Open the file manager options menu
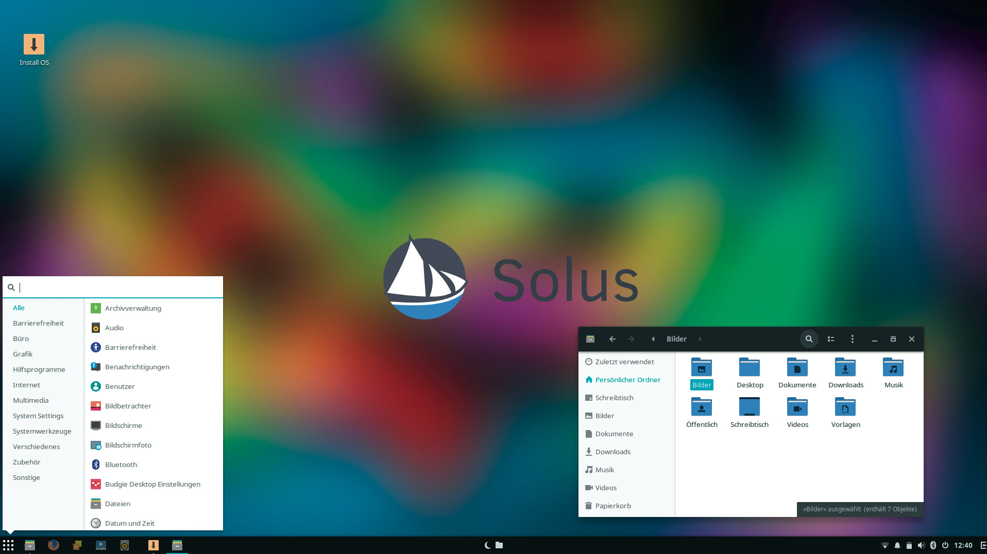The width and height of the screenshot is (987, 554). click(852, 339)
